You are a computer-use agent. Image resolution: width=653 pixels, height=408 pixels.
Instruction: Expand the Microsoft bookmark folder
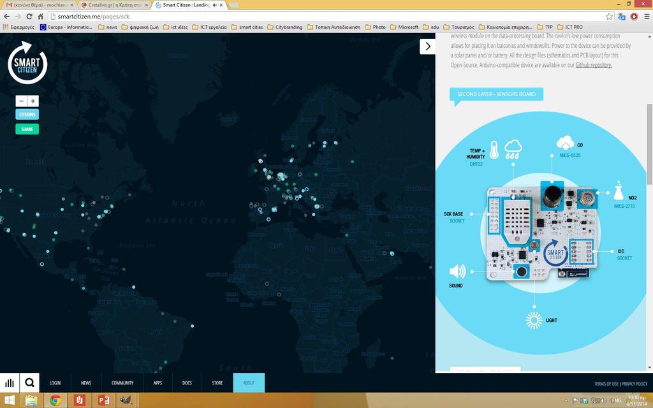click(x=404, y=27)
